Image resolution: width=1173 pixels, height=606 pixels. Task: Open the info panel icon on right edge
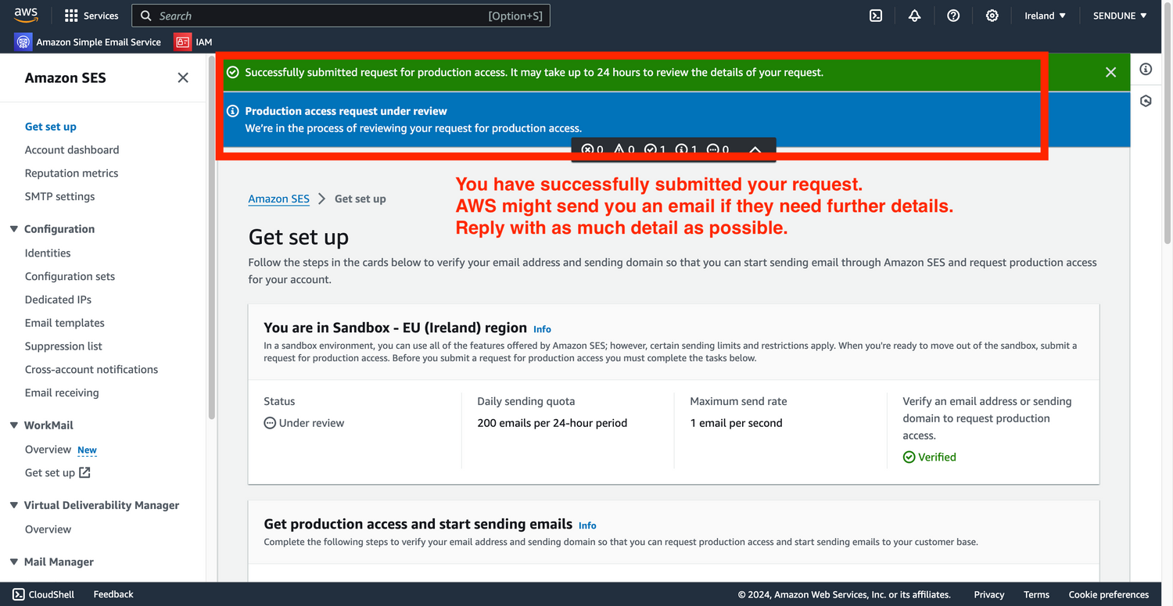(x=1146, y=70)
